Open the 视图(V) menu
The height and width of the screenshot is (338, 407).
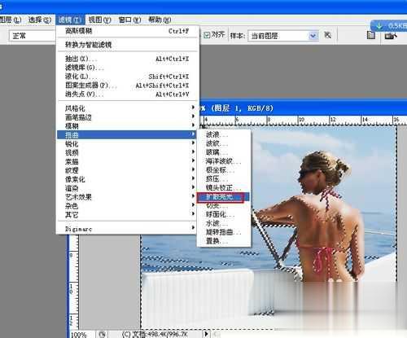pyautogui.click(x=100, y=20)
